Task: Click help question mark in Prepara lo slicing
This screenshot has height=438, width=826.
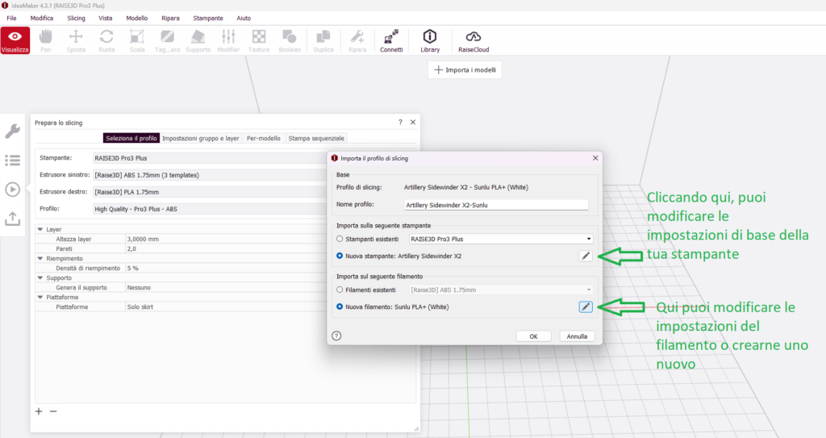Action: click(400, 123)
